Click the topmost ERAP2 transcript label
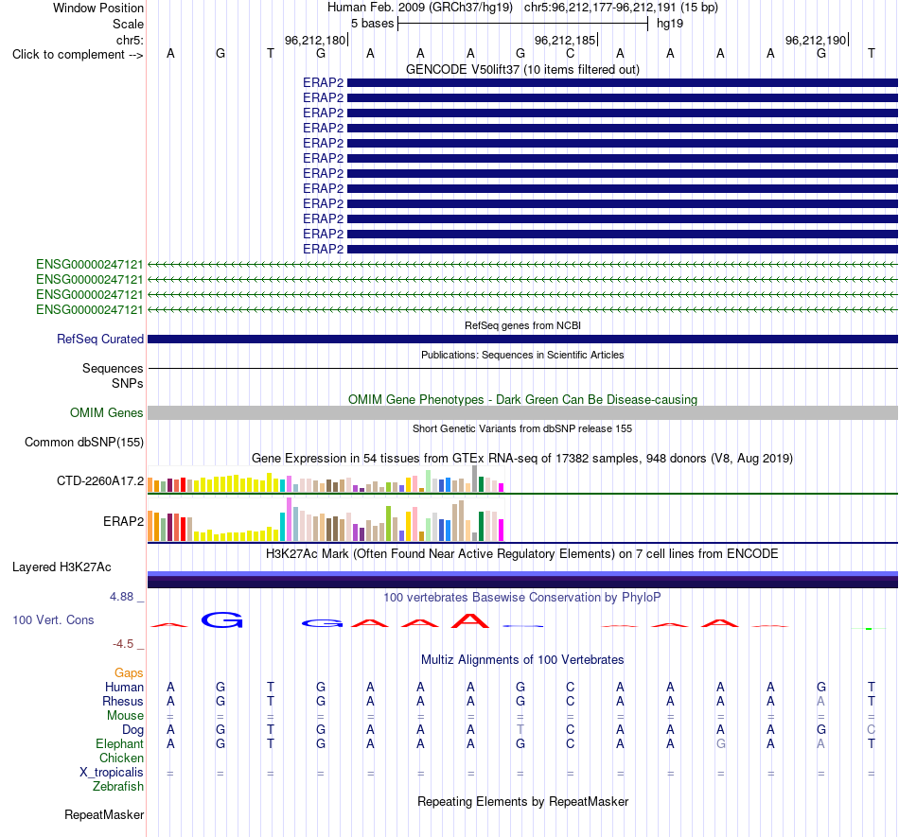The image size is (899, 837). point(323,82)
